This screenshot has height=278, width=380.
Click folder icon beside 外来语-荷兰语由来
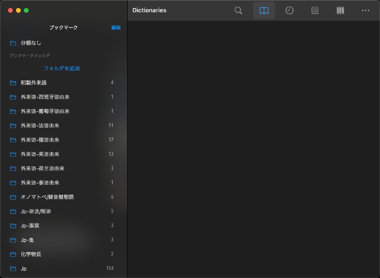coord(13,168)
